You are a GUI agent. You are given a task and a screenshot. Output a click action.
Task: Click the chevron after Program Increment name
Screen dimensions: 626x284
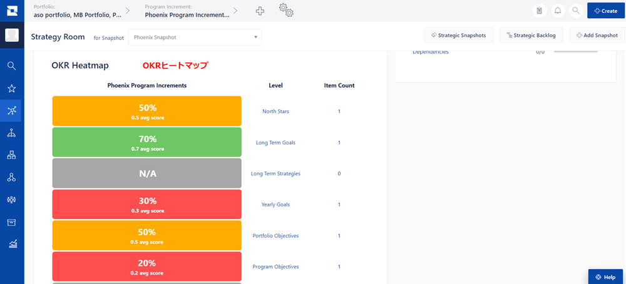tap(235, 11)
